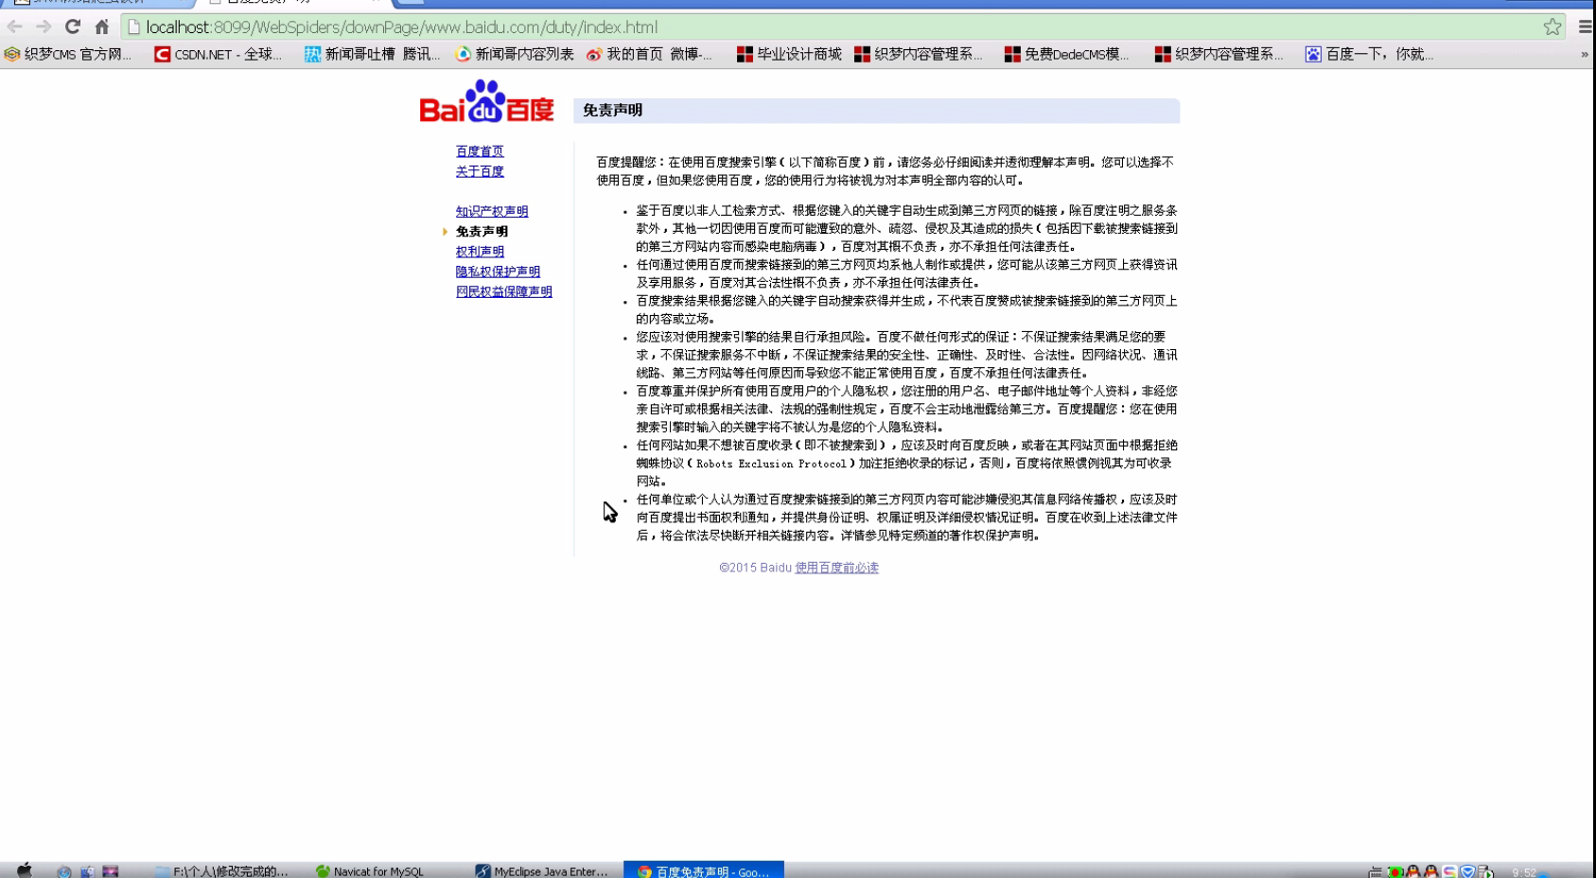Open the 百度一下，你就 bookmark
This screenshot has height=878, width=1596.
coord(1370,55)
